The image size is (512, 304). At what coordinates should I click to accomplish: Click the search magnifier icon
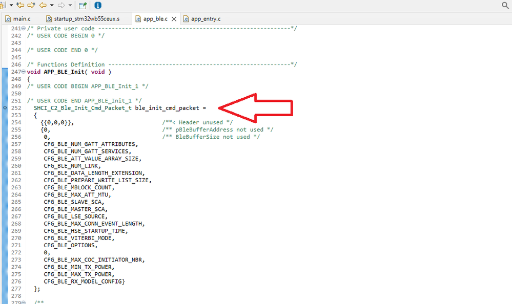coord(505,5)
